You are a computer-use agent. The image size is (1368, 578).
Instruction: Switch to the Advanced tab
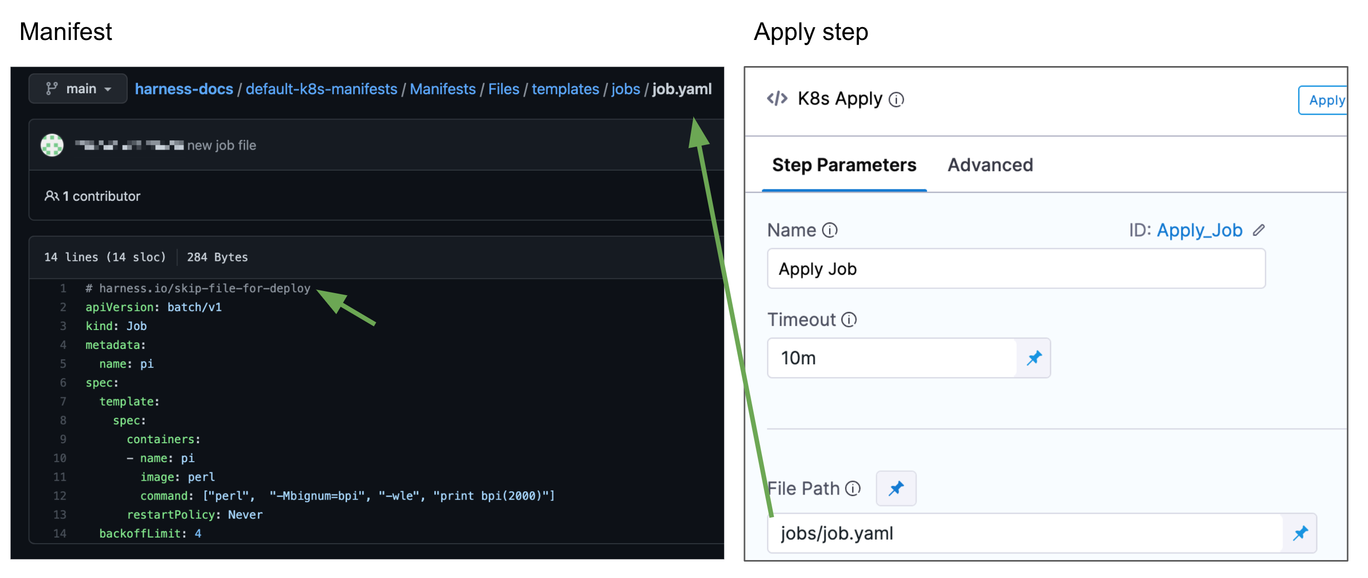[x=990, y=165]
